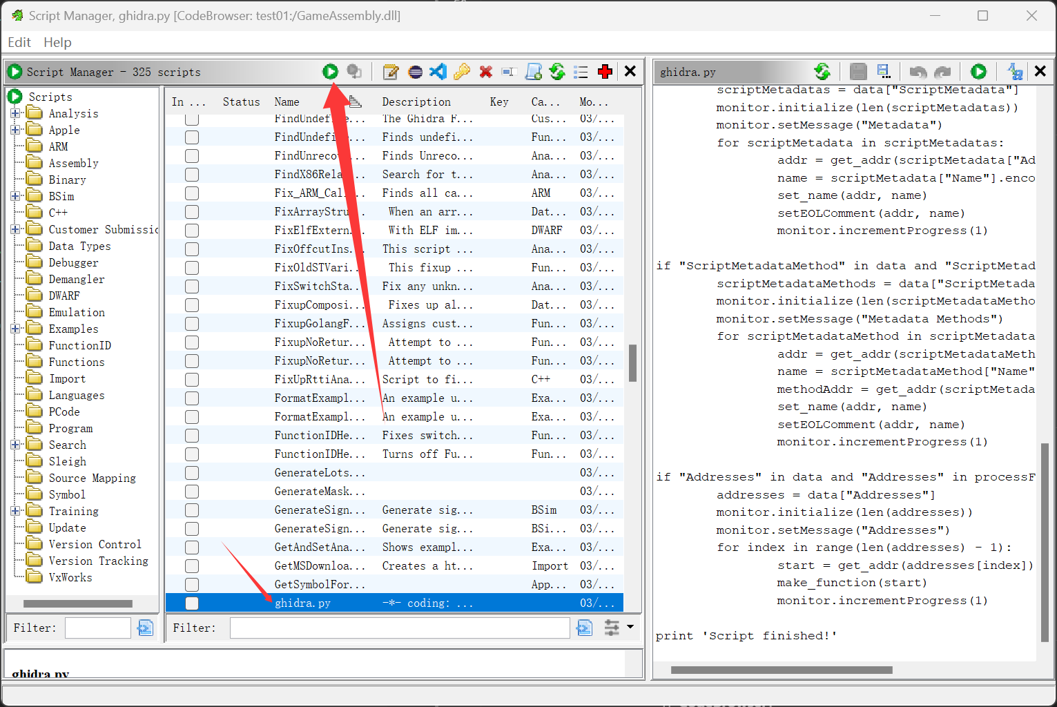Expand the Analysis folder in Scripts tree

15,113
